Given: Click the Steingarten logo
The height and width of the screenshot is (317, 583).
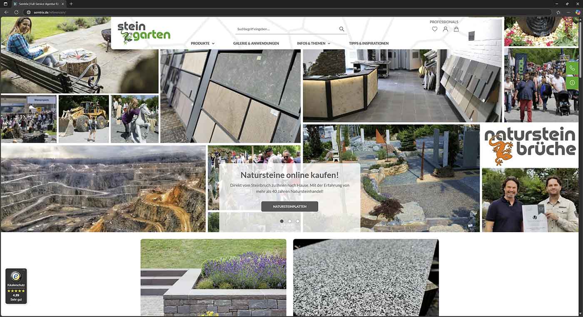Looking at the screenshot, I should pos(144,32).
